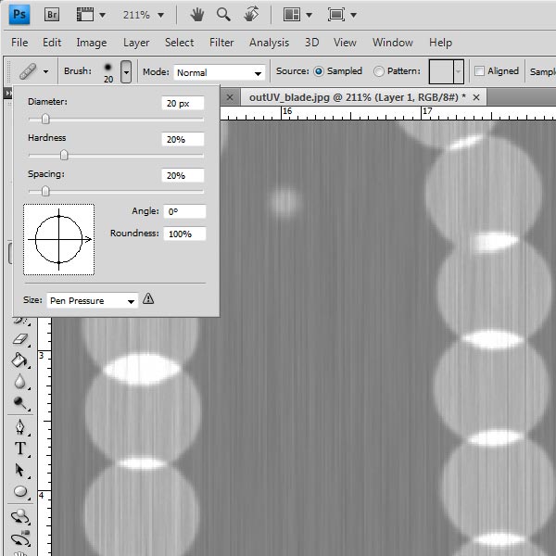The image size is (556, 556).
Task: Enable the Aligned checkbox
Action: click(x=479, y=71)
